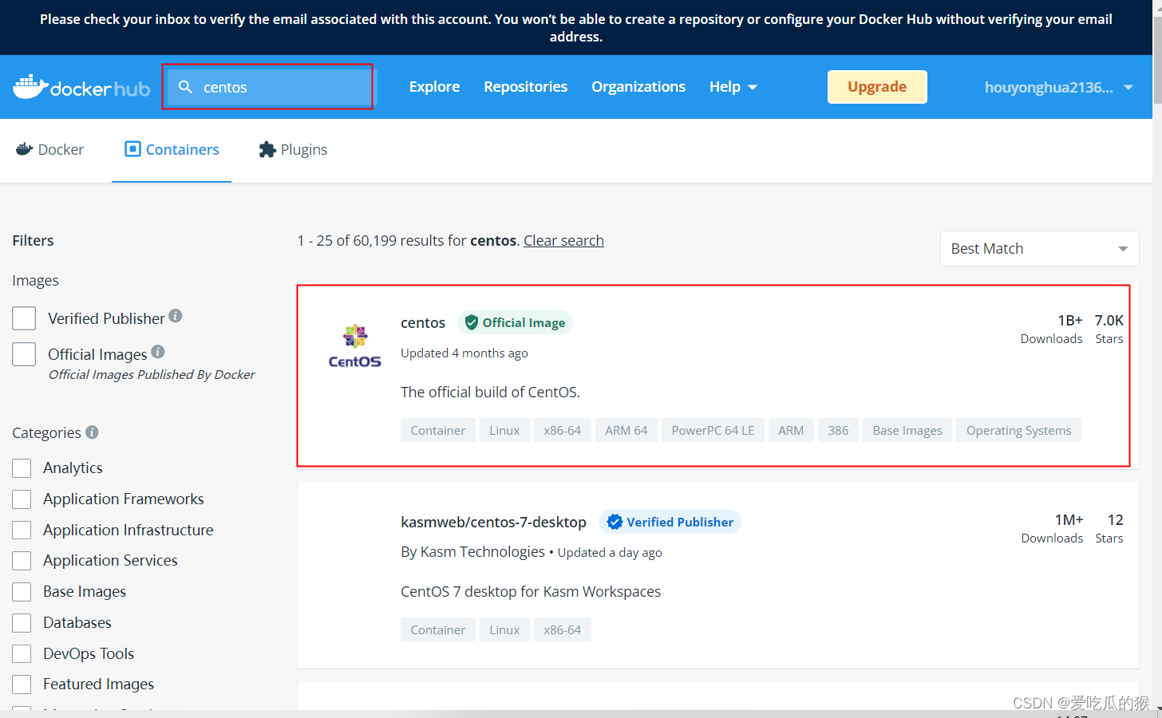The width and height of the screenshot is (1162, 718).
Task: Open the houyonghua2136 account dropdown
Action: click(1058, 87)
